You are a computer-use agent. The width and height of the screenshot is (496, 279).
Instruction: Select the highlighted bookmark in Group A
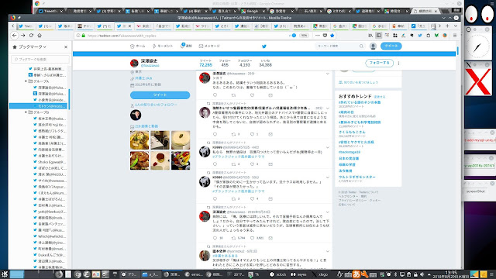point(39,106)
